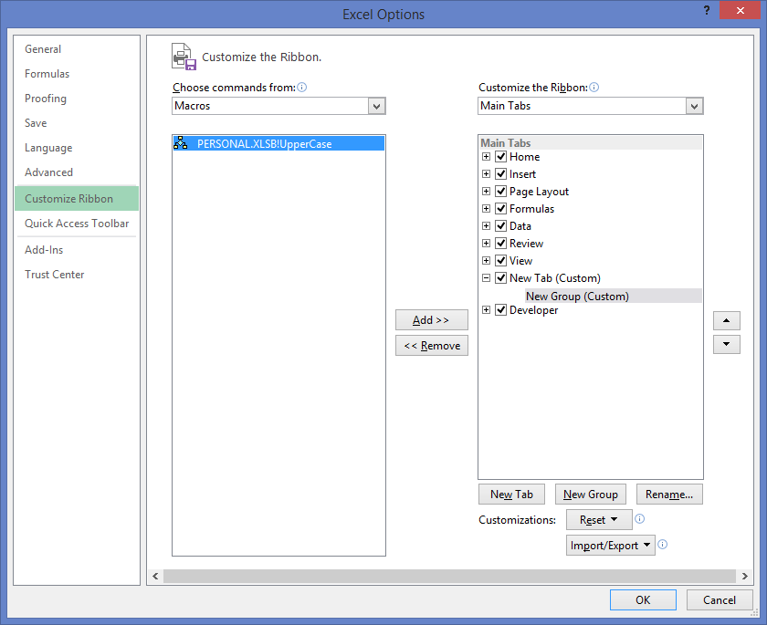767x625 pixels.
Task: Expand the Data tree node
Action: pyautogui.click(x=486, y=225)
